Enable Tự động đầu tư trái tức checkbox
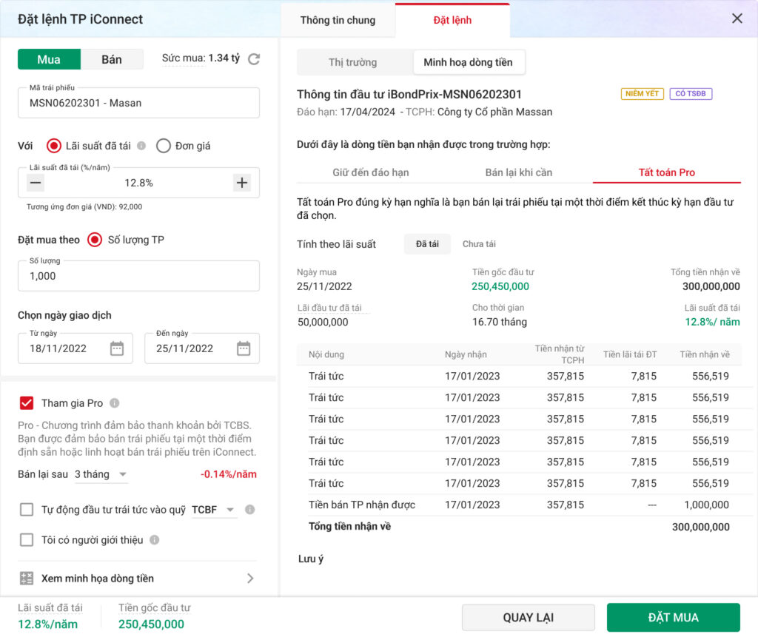Viewport: 758px width, 637px height. coord(27,510)
